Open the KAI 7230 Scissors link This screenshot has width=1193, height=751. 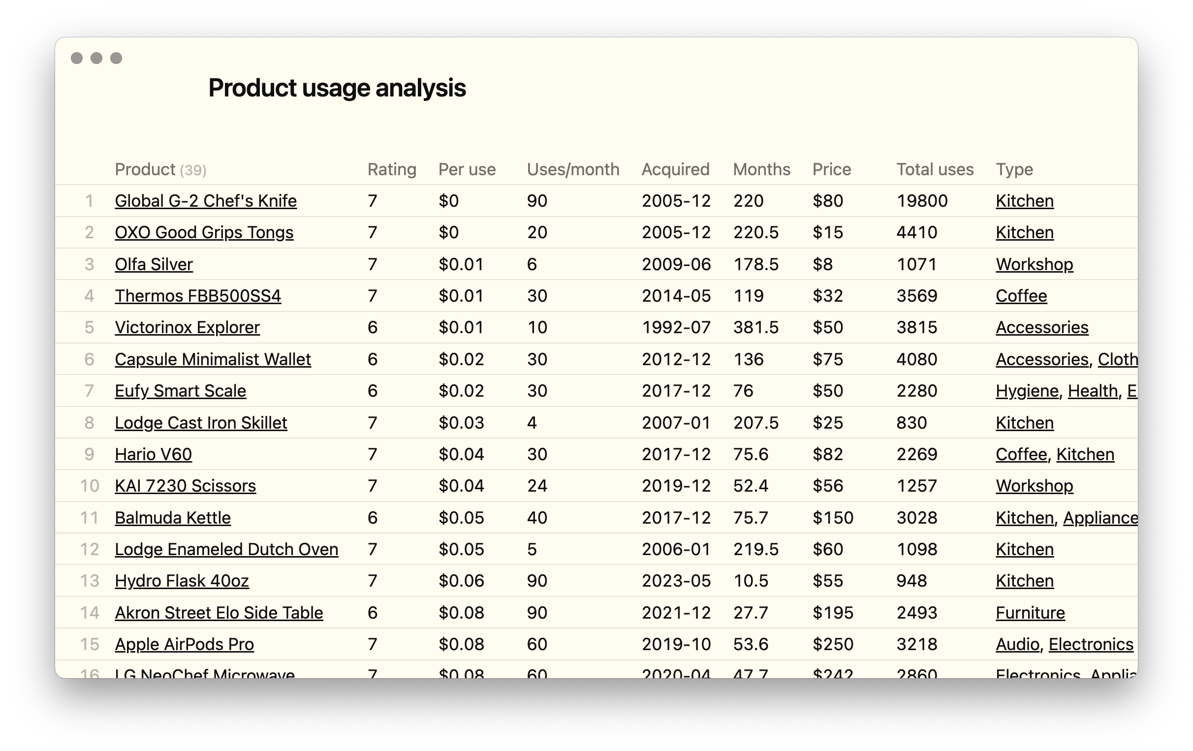point(185,486)
